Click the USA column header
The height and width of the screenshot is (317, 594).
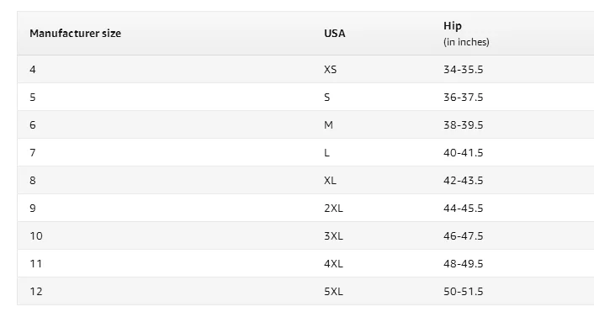coord(335,34)
